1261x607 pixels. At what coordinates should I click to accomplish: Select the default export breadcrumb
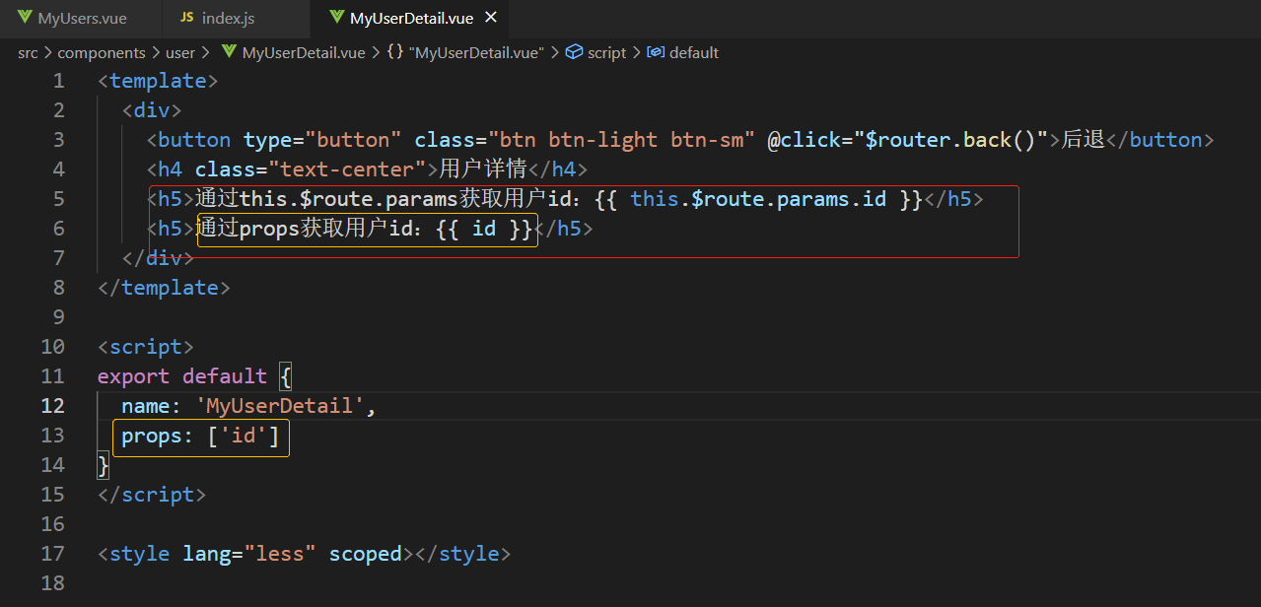pyautogui.click(x=694, y=52)
